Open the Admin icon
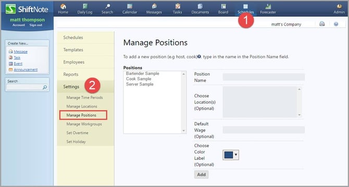Viewport: 349px width, 187px height. click(339, 6)
